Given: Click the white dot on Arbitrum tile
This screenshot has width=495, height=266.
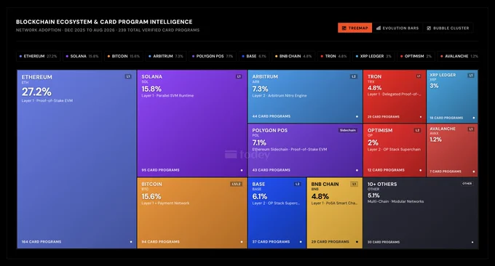Looking at the screenshot, I should pyautogui.click(x=357, y=116).
